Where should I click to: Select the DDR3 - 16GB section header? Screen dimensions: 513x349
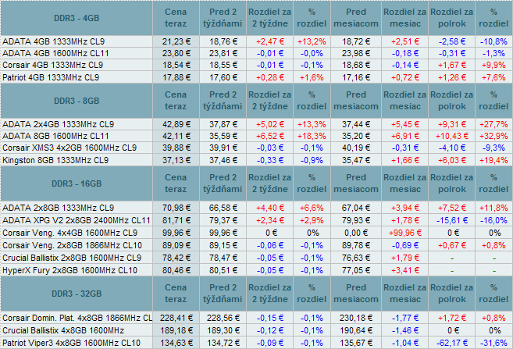click(77, 183)
